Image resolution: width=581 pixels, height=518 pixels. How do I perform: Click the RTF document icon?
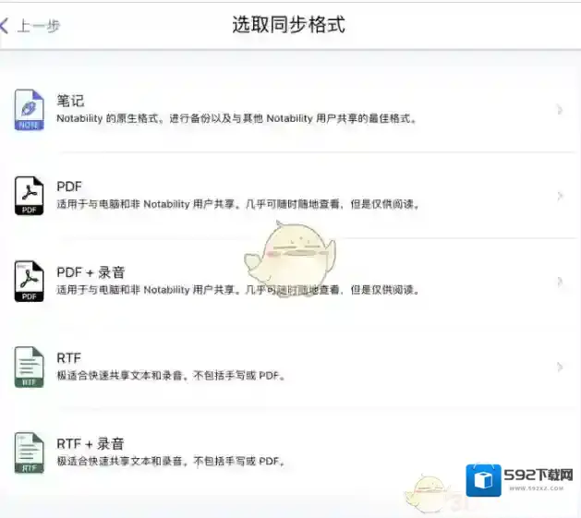click(29, 367)
